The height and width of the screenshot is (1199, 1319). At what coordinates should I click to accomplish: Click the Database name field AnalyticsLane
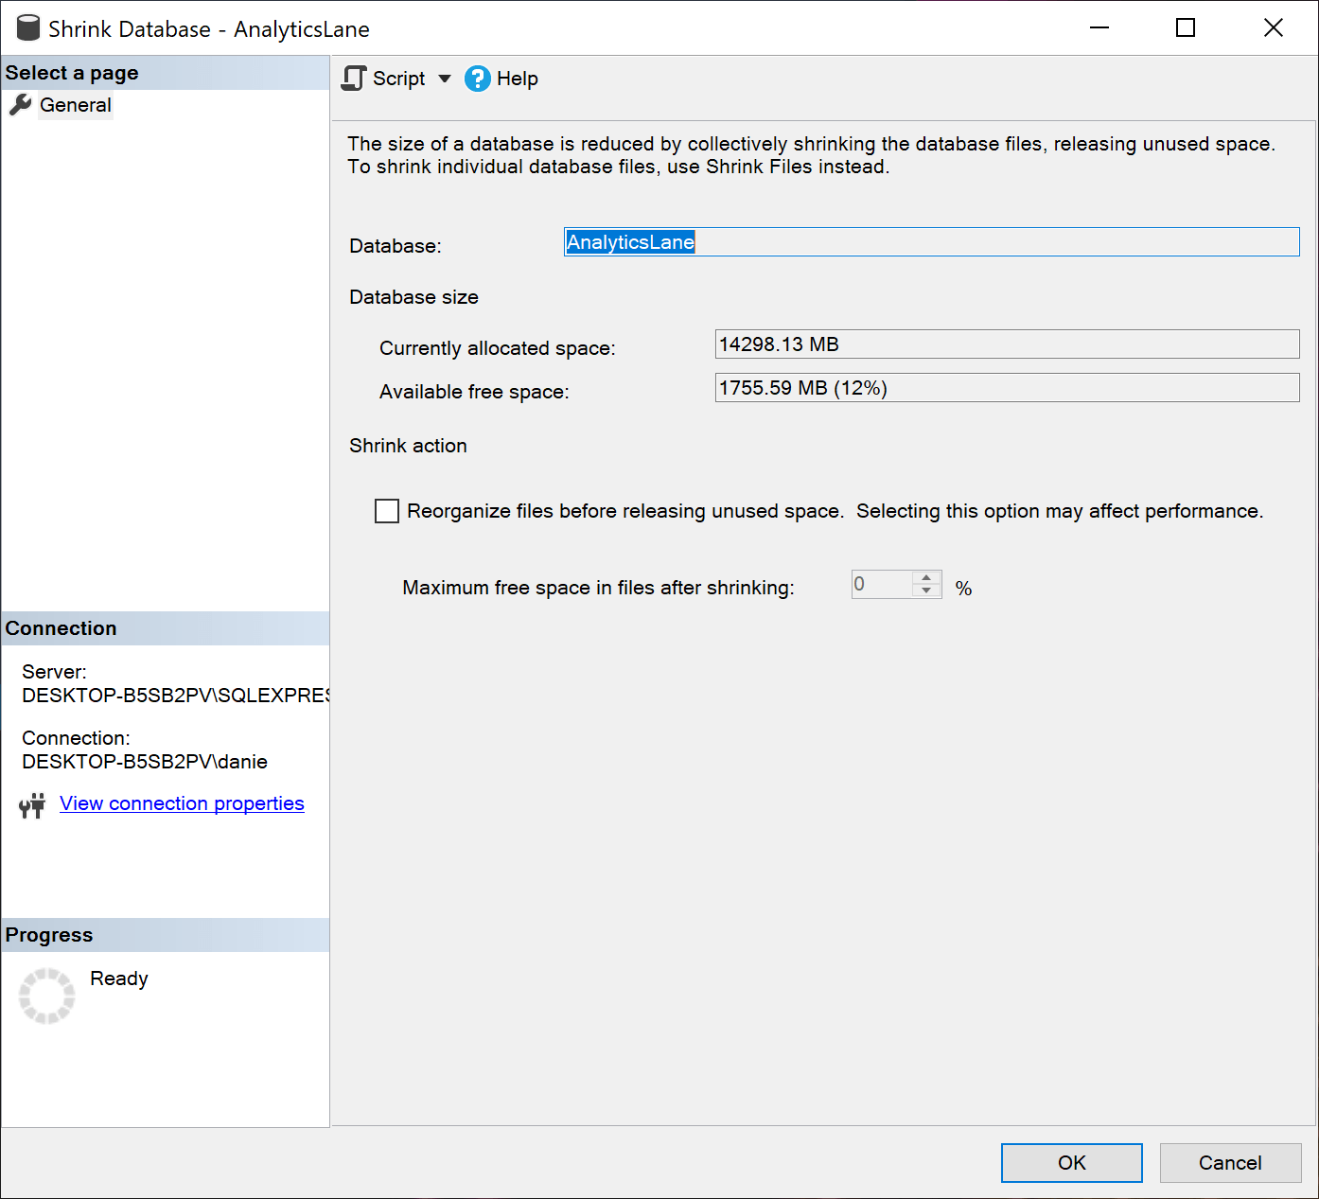point(932,241)
